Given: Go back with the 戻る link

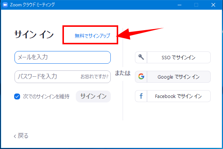Looking at the screenshot, I should click(x=23, y=136).
